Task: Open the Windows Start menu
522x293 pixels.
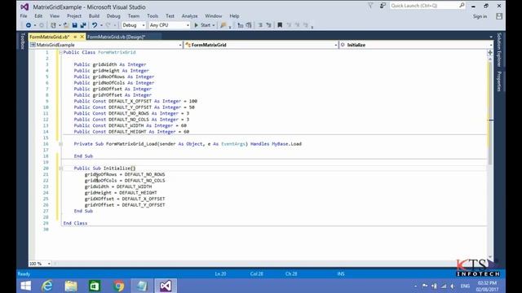Action: tap(25, 286)
